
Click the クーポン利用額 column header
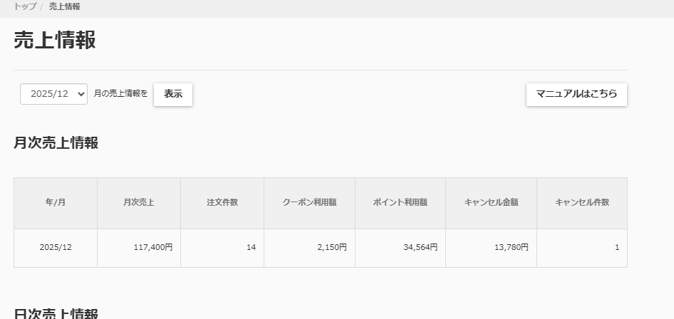pyautogui.click(x=309, y=202)
